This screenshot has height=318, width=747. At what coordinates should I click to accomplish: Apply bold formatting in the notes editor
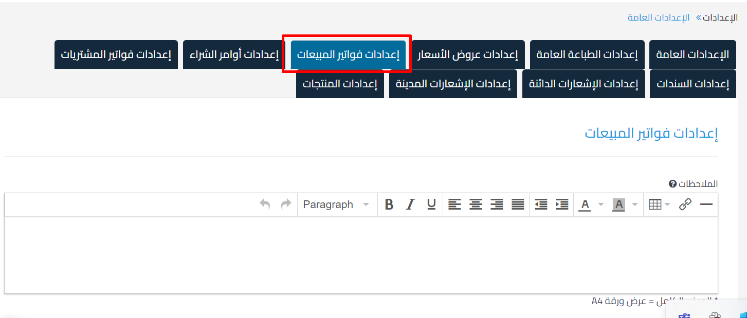(389, 204)
